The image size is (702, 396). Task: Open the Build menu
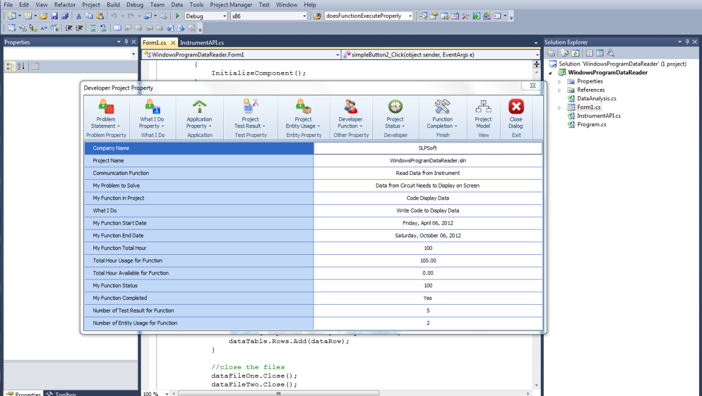click(x=113, y=4)
